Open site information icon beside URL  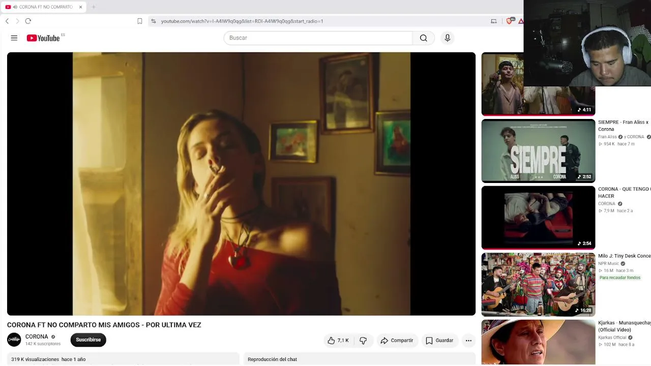[x=154, y=21]
